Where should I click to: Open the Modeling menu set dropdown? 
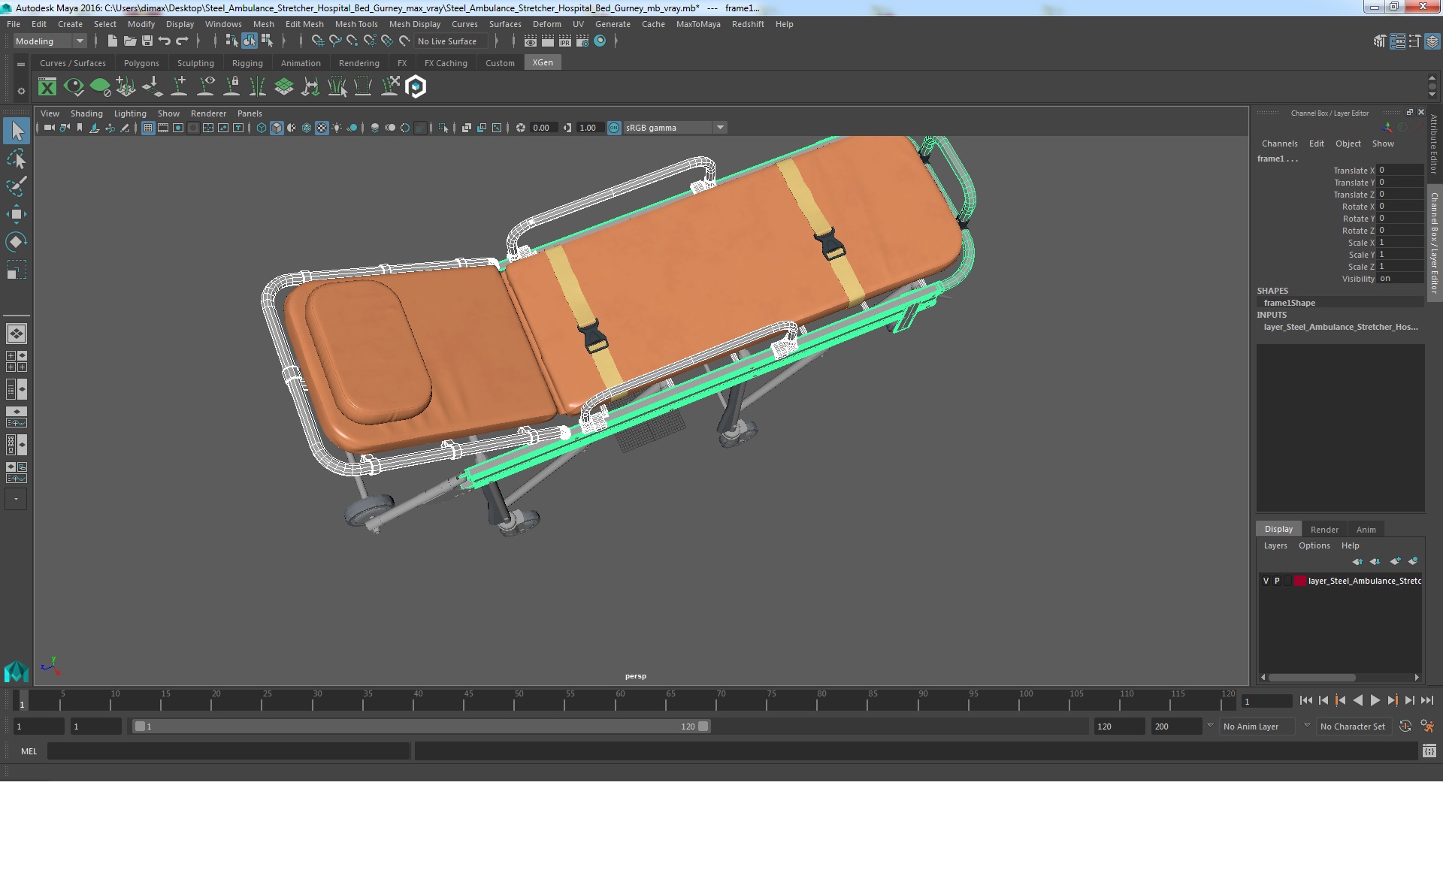point(50,41)
